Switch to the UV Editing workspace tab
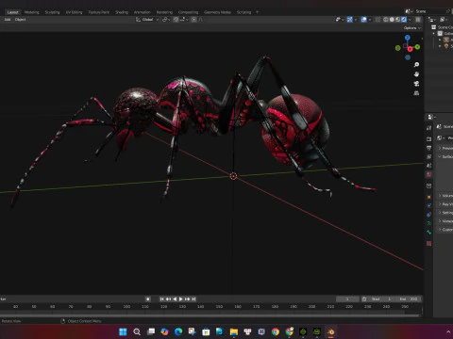This screenshot has width=453, height=339. pos(74,12)
